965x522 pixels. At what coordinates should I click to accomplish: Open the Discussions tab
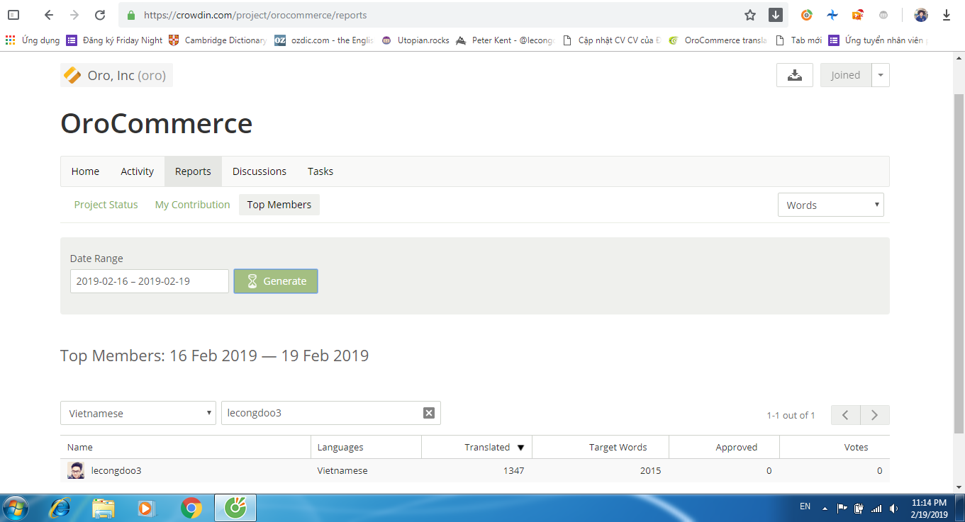[259, 171]
